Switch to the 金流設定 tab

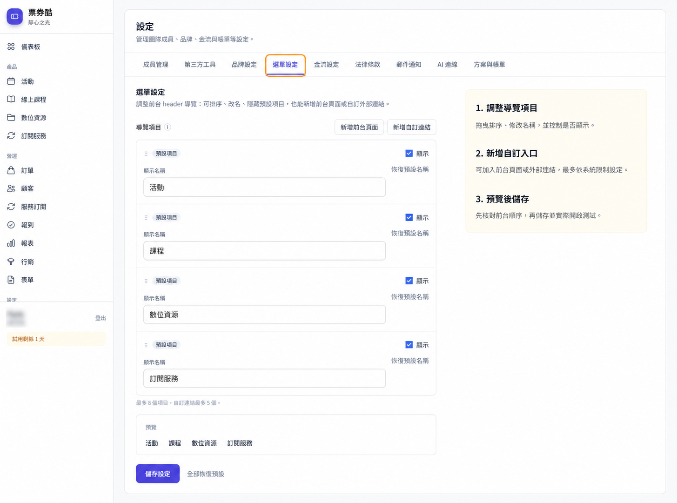point(326,65)
